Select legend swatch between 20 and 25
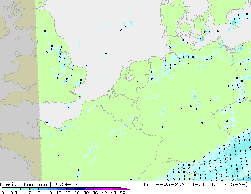Screen dimensions: 251x194 [x=70, y=189]
